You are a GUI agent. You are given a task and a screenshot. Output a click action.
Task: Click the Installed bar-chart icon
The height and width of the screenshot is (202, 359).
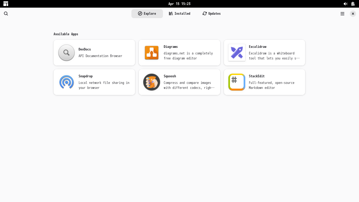click(x=171, y=13)
